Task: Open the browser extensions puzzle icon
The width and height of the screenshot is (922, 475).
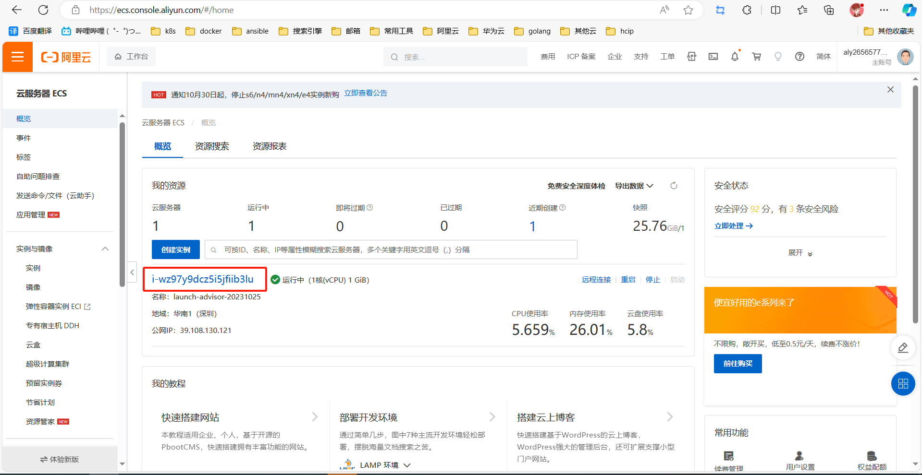Action: tap(747, 10)
